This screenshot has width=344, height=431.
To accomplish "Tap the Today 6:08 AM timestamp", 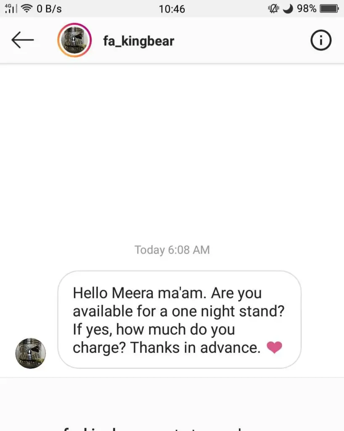I will [172, 250].
